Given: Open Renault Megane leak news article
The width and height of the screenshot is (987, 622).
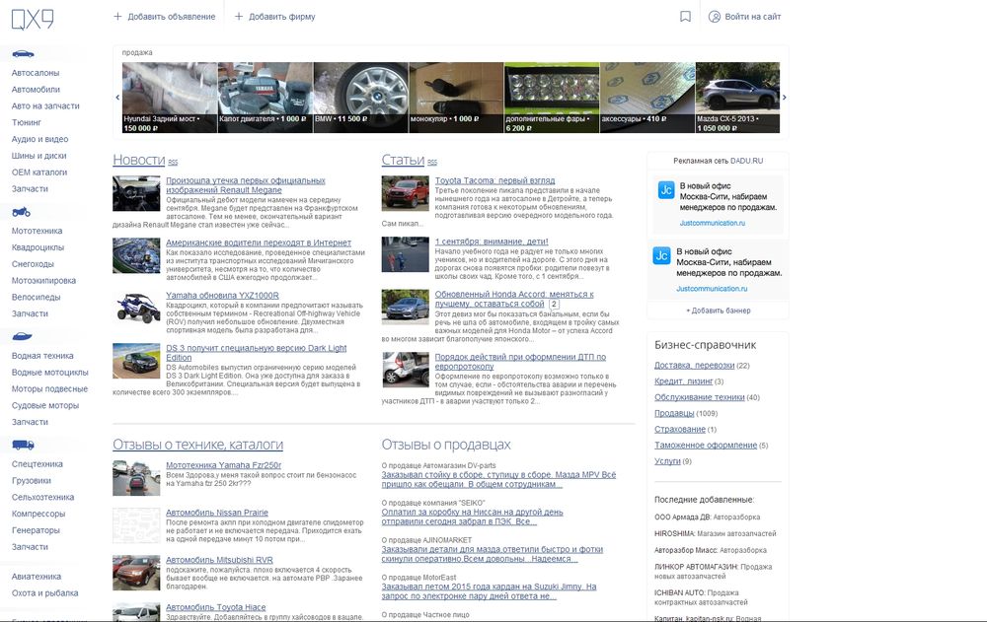Looking at the screenshot, I should tap(246, 185).
